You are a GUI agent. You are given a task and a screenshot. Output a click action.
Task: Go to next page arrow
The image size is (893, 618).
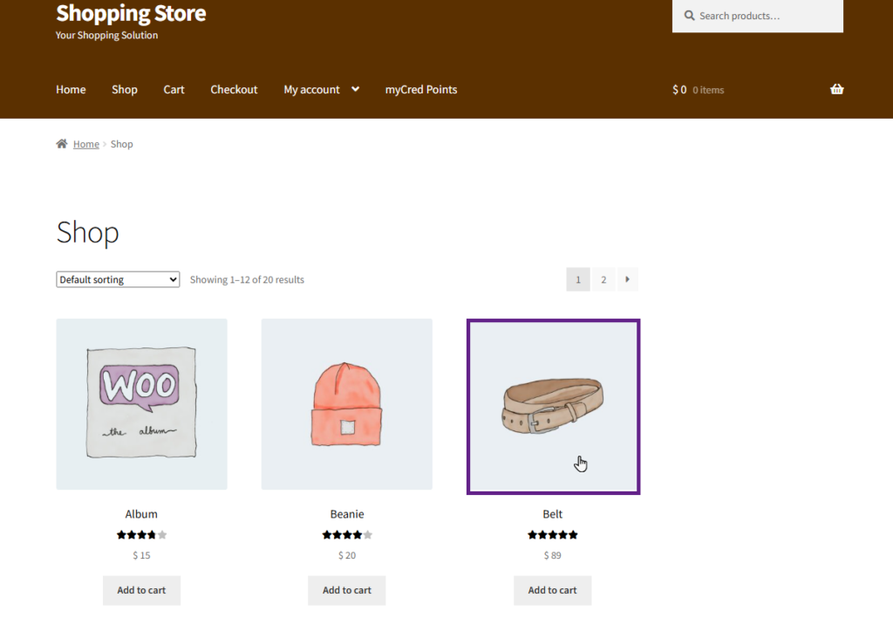pos(628,279)
